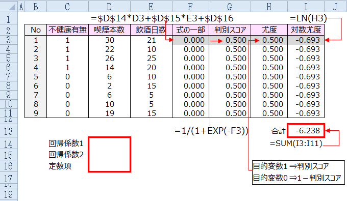
Task: Select 判別スコア cell in row 8
Action: 230,85
